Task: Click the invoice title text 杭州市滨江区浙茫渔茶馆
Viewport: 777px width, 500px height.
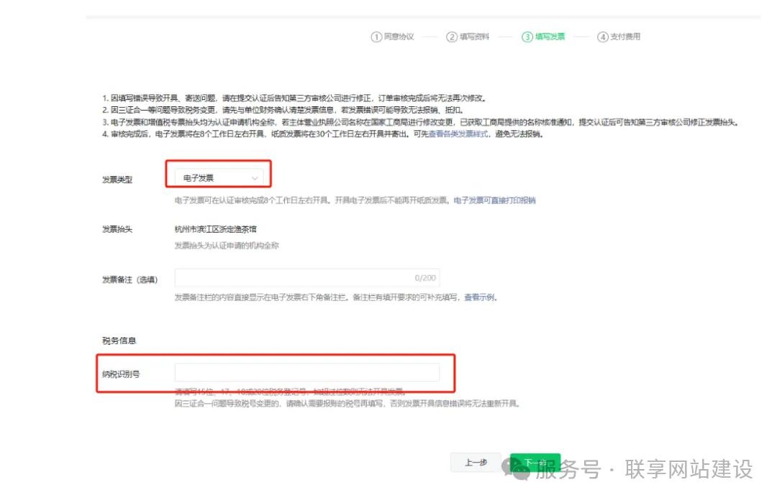Action: 216,229
